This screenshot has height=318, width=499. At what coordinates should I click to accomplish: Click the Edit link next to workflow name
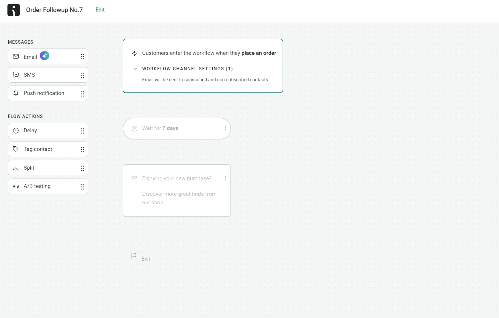pyautogui.click(x=100, y=9)
